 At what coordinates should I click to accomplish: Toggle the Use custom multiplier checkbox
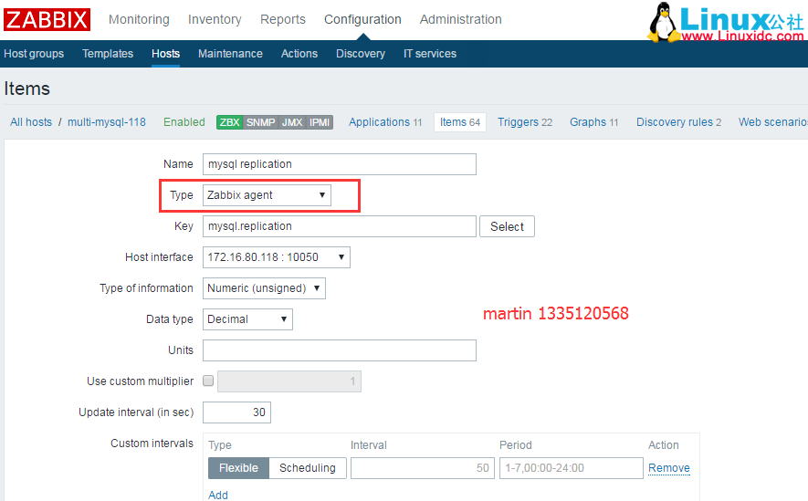208,381
